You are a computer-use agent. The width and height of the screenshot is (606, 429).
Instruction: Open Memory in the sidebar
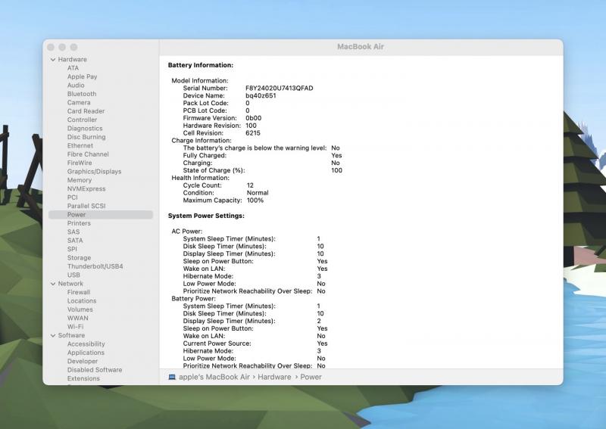pos(80,180)
